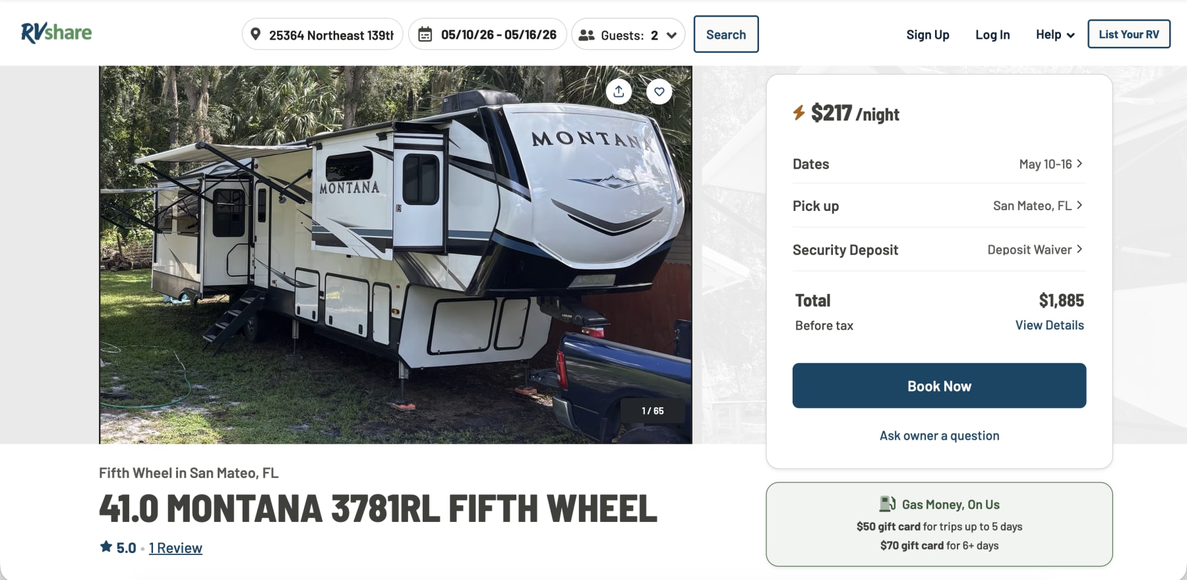Toggle the heart favorite button
This screenshot has height=580, width=1187.
point(659,92)
